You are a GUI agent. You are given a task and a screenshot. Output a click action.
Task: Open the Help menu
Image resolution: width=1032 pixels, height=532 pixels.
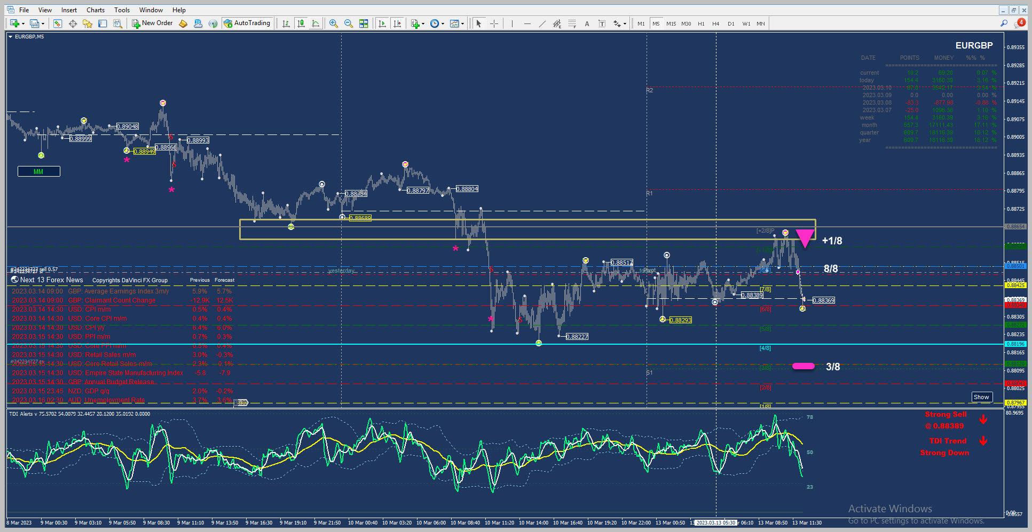179,10
